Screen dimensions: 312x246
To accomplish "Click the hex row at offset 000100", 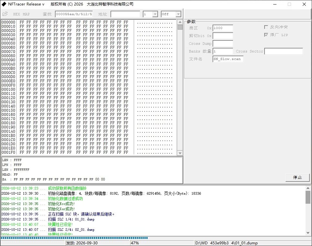I will (87, 89).
